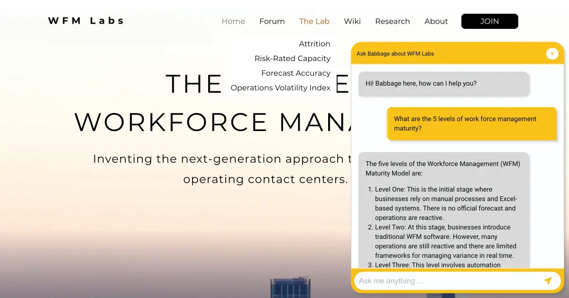Select Attrition from The Lab dropdown

click(x=314, y=44)
